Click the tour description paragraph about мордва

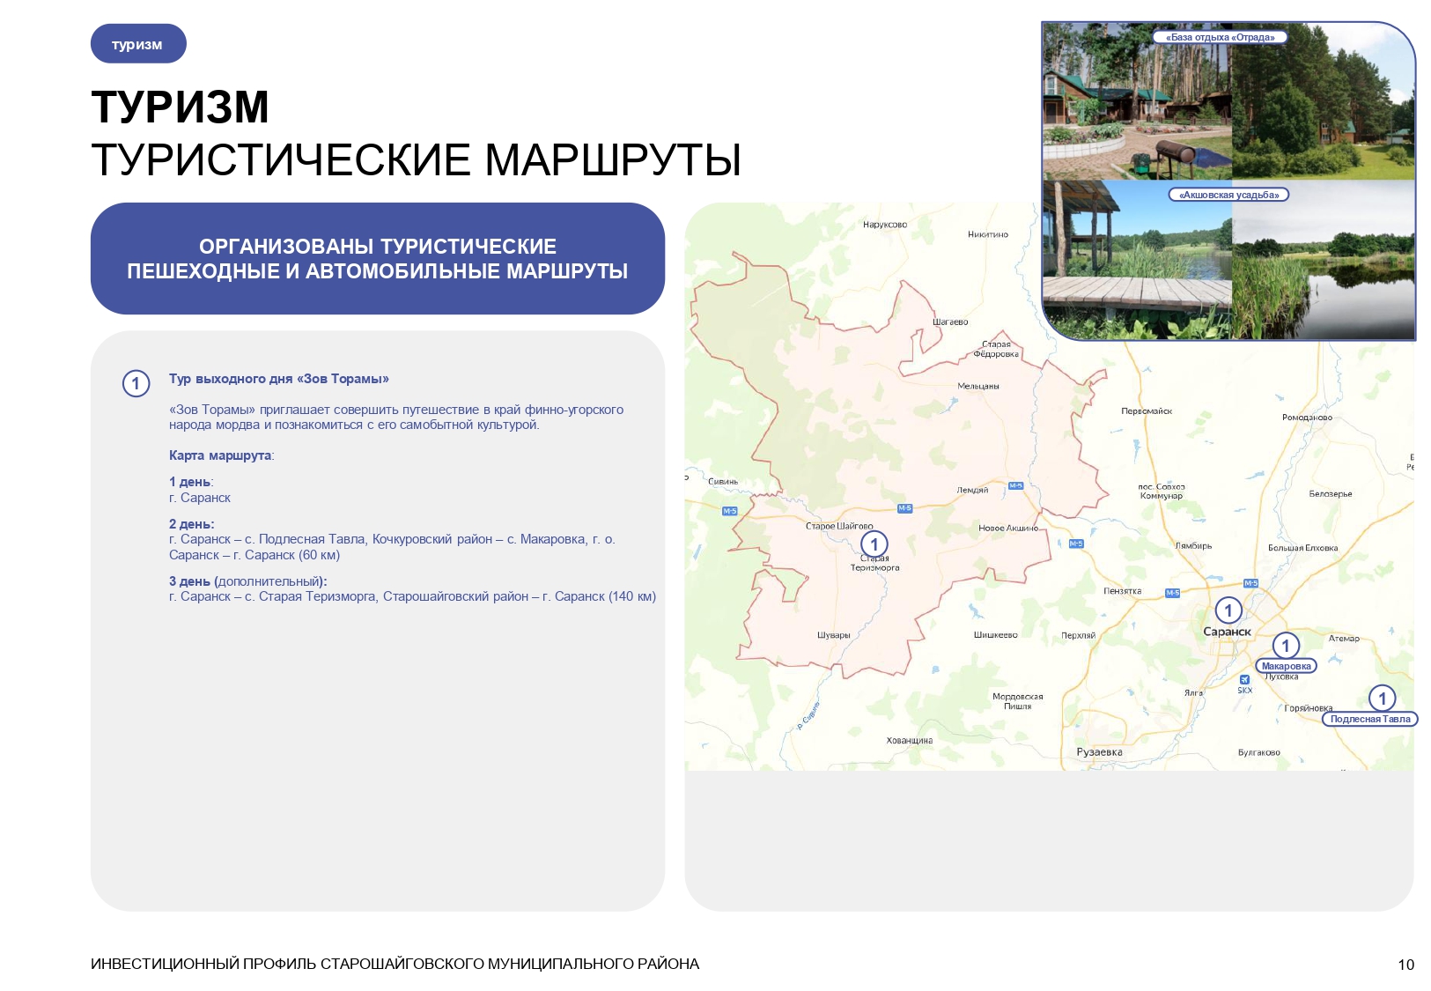click(x=396, y=417)
